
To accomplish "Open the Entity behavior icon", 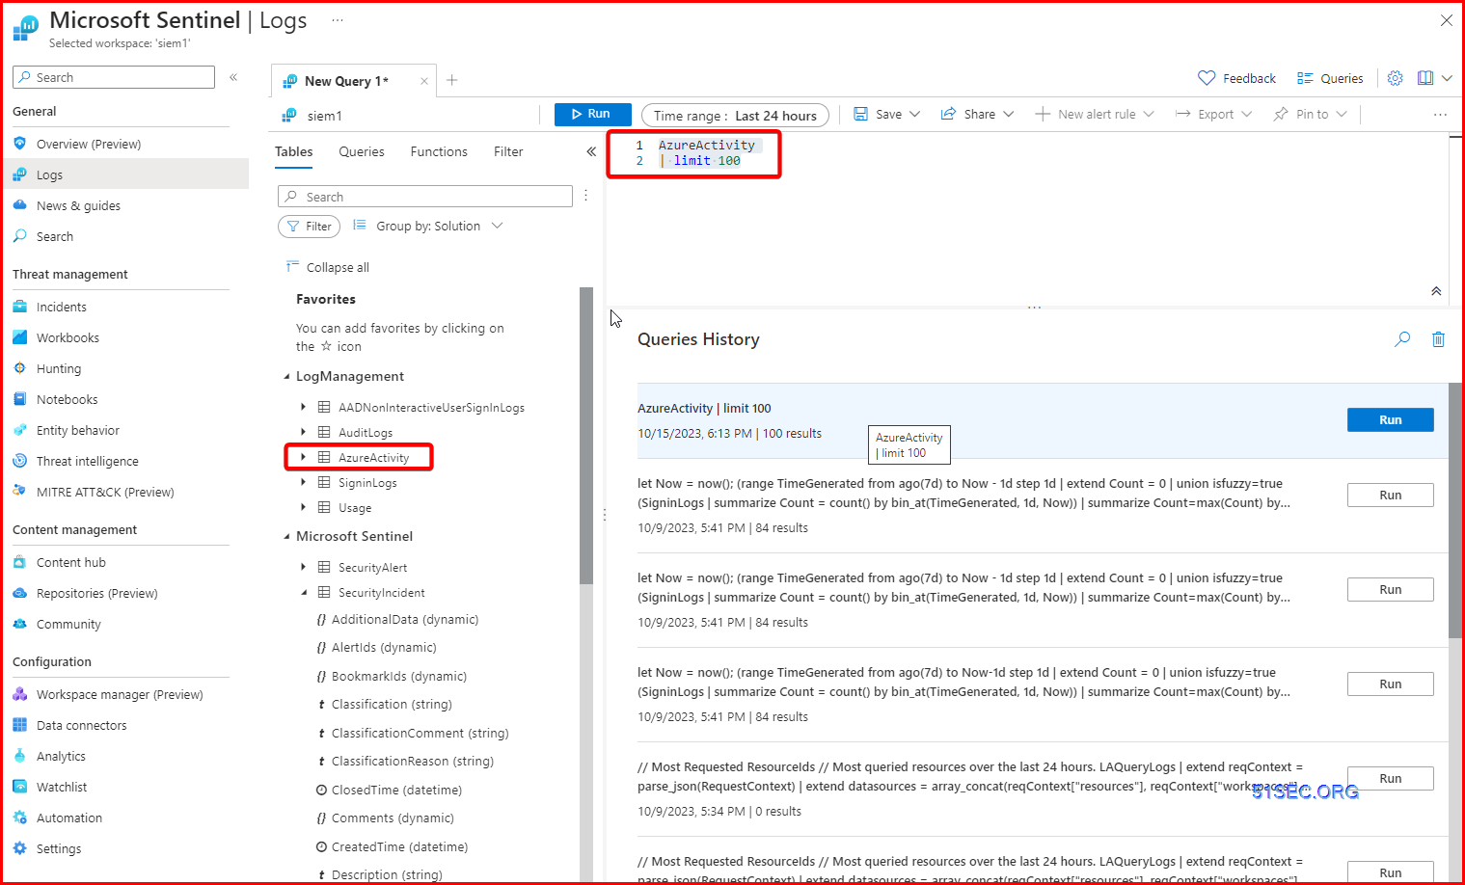I will coord(19,430).
